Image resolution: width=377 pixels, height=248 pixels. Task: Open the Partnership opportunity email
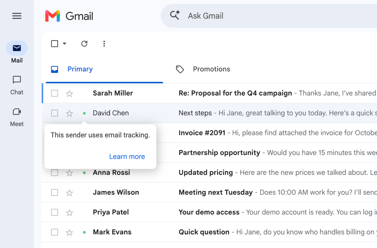pyautogui.click(x=267, y=153)
